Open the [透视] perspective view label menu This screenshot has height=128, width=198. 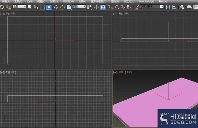[x=121, y=72]
